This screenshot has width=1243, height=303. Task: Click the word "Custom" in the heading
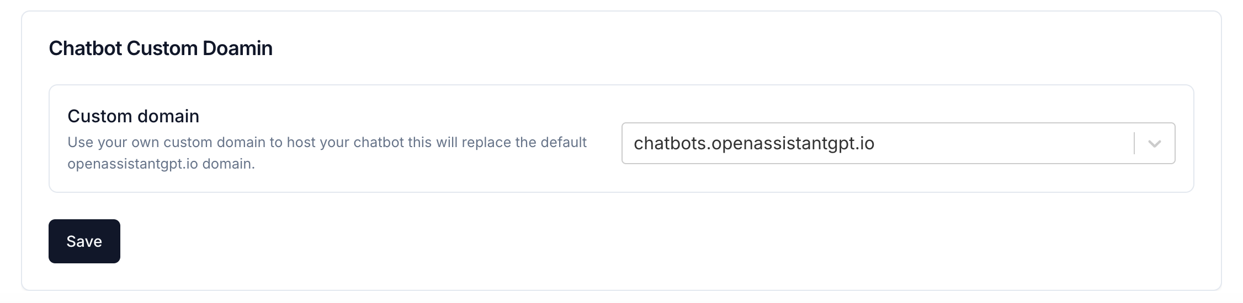coord(162,48)
